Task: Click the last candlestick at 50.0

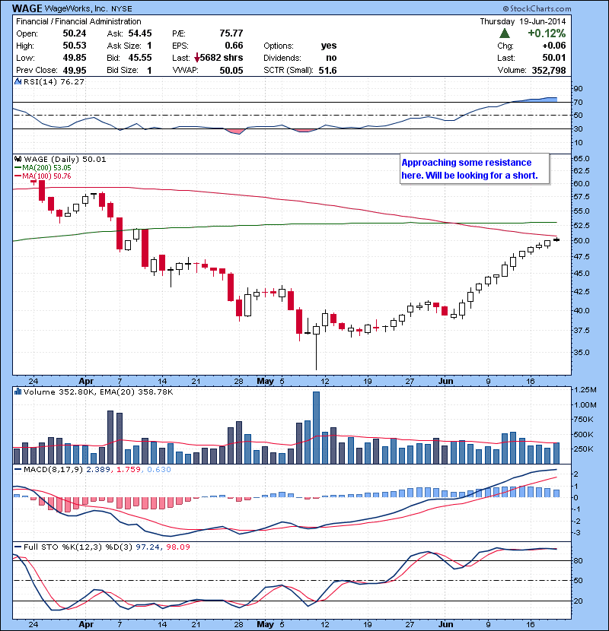Action: pyautogui.click(x=556, y=239)
